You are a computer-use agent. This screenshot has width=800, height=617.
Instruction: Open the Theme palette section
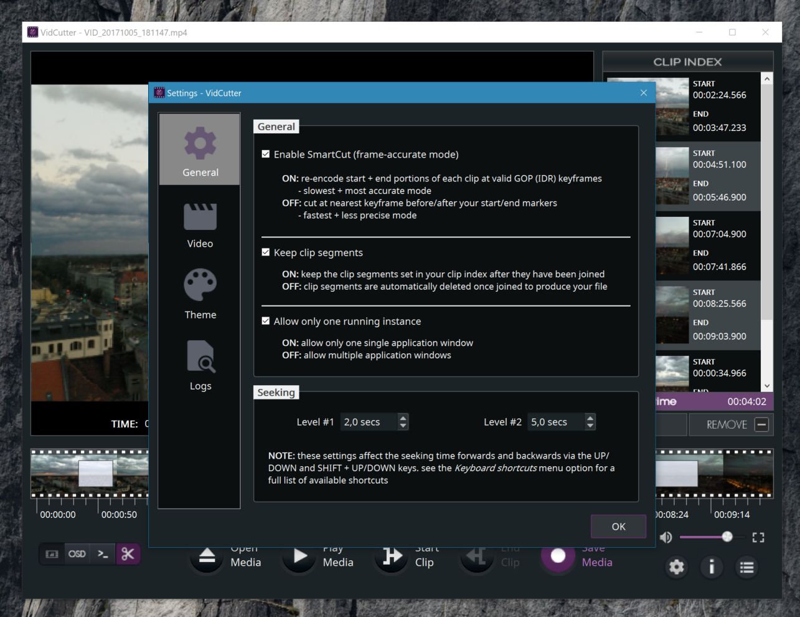(200, 294)
